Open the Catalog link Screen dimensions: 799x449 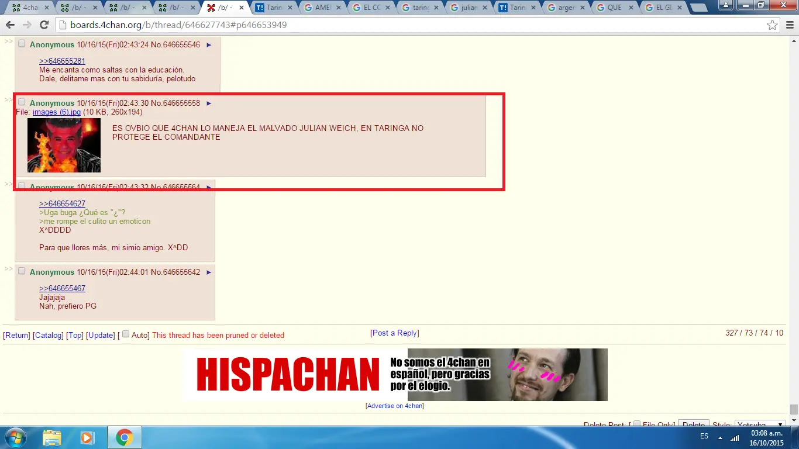48,336
